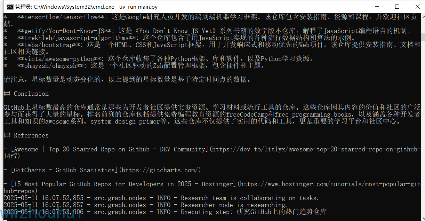The image size is (425, 221).
Task: Click the www.hostinger.com tutorials URL
Action: (x=212, y=188)
